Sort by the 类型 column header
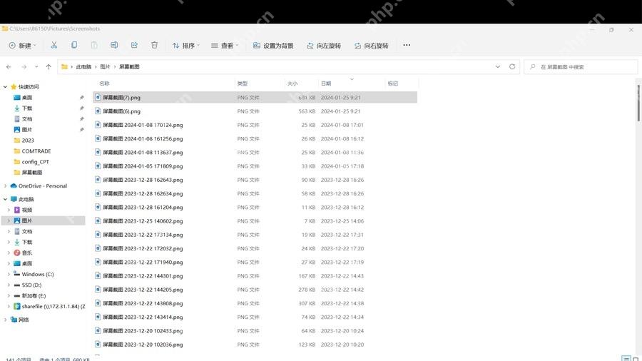 pyautogui.click(x=243, y=83)
